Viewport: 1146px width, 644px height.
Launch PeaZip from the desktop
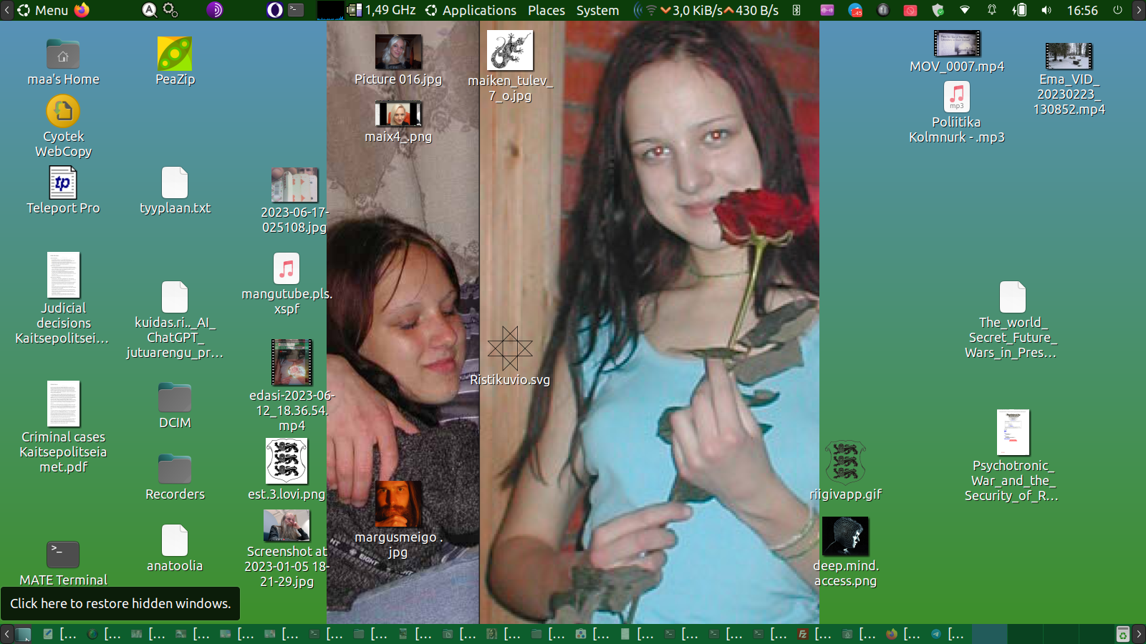pyautogui.click(x=175, y=54)
